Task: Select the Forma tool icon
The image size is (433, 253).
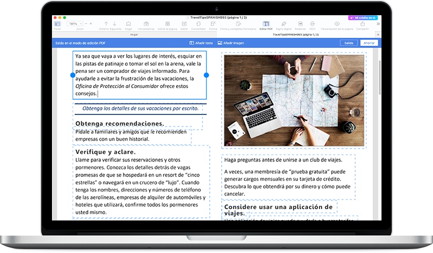Action: [213, 24]
